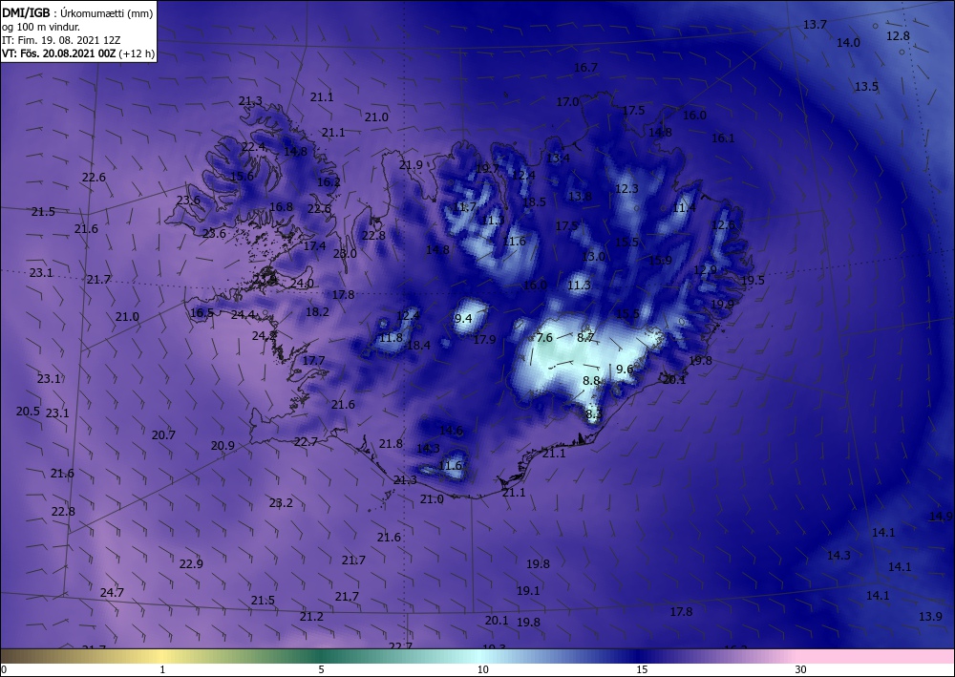Image resolution: width=955 pixels, height=677 pixels.
Task: Click the map value "17.7"
Action: (x=313, y=360)
